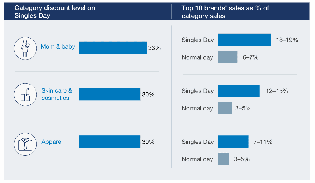315x183 pixels.
Task: Click the 6–7% Normal day bar
Action: click(228, 57)
